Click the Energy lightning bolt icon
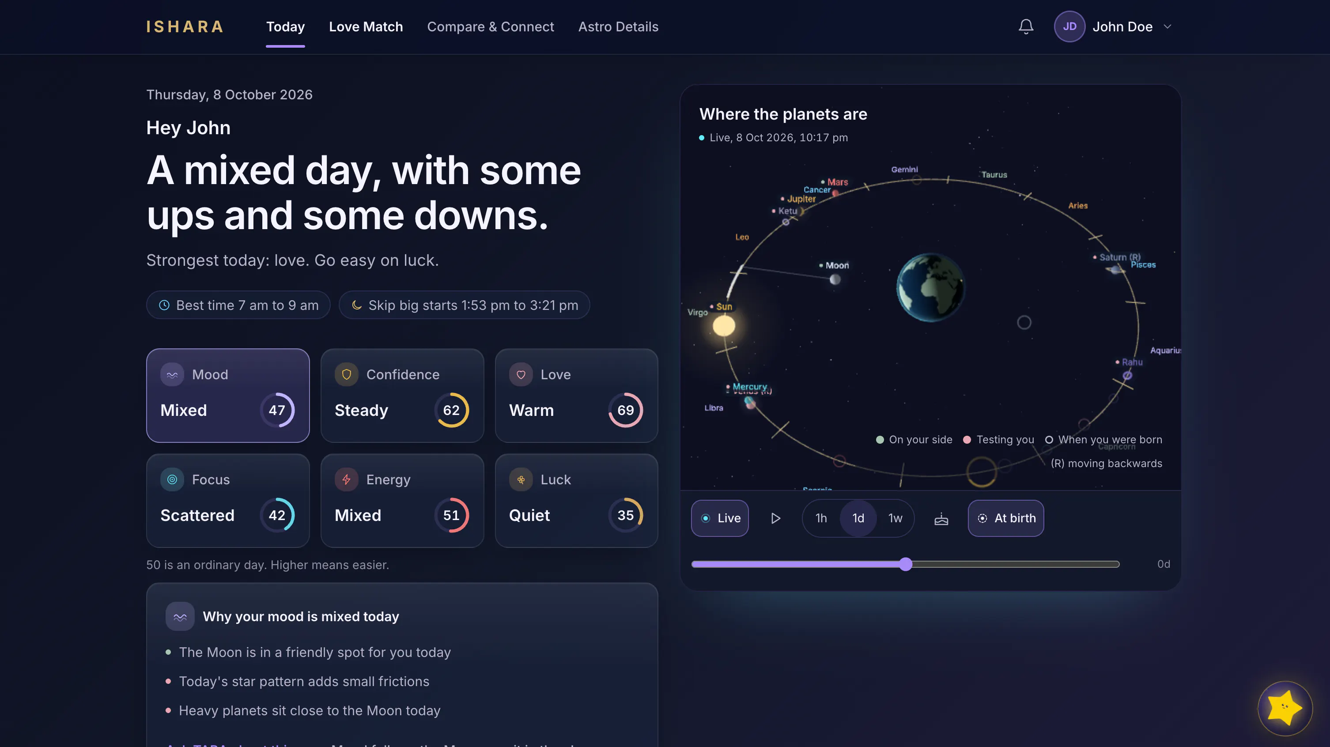Viewport: 1330px width, 747px height. click(x=347, y=479)
